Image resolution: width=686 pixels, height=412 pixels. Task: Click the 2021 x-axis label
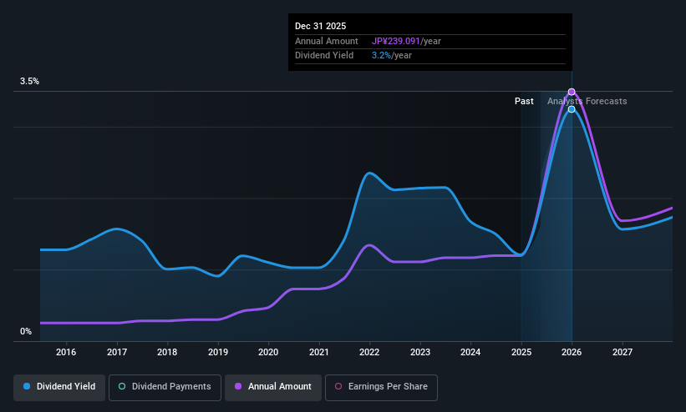click(319, 352)
